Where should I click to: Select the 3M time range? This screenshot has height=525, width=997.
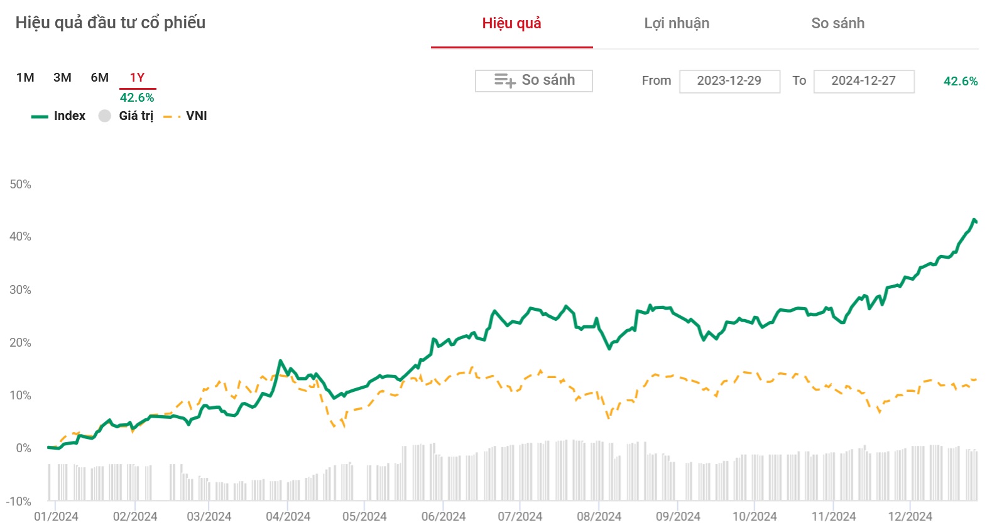pyautogui.click(x=62, y=77)
